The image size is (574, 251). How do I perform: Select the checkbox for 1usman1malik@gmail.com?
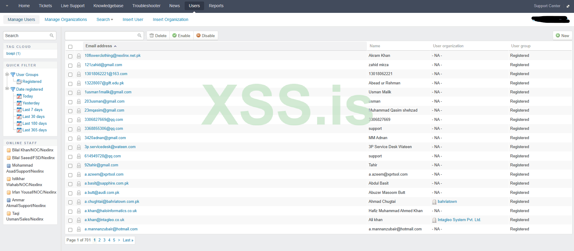[x=70, y=93]
